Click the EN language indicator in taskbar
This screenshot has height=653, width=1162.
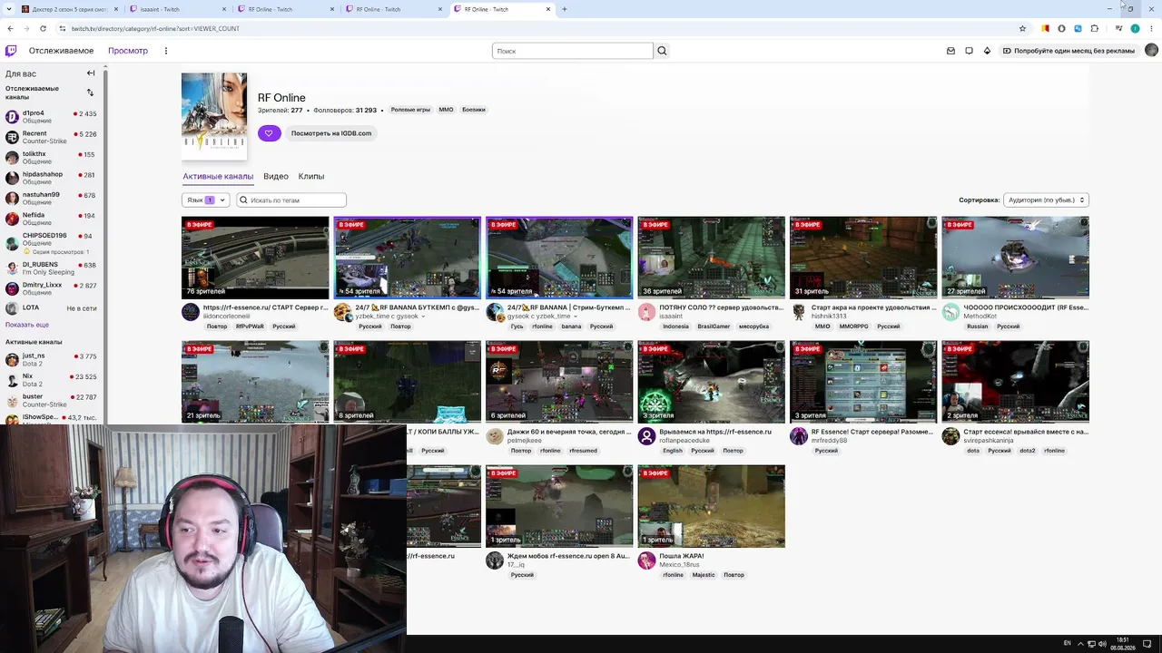pos(1068,643)
